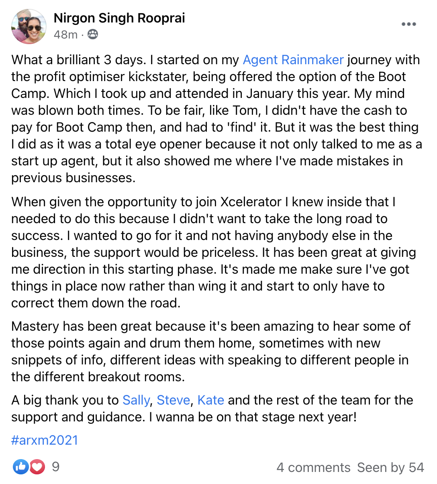
Task: Open the author name Nirgon Singh Rooprai
Action: tap(119, 18)
